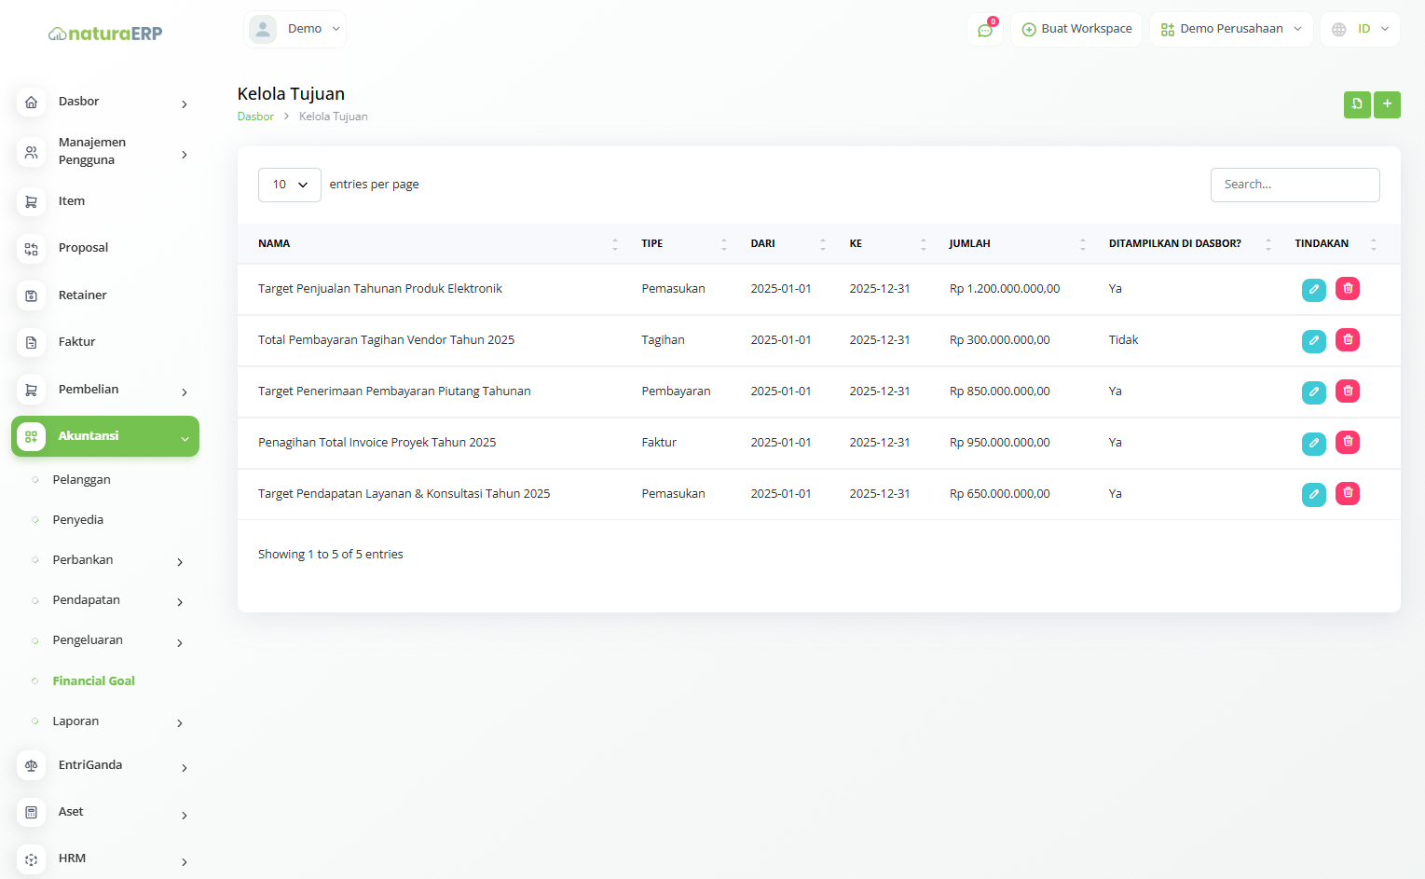Screen dimensions: 1425x879
Task: Click the Manajemen Pengguna users icon
Action: tap(31, 152)
